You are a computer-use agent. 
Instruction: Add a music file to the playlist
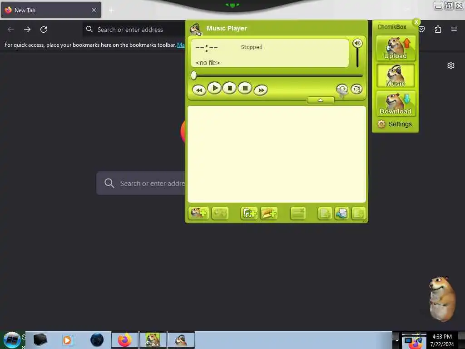click(249, 213)
